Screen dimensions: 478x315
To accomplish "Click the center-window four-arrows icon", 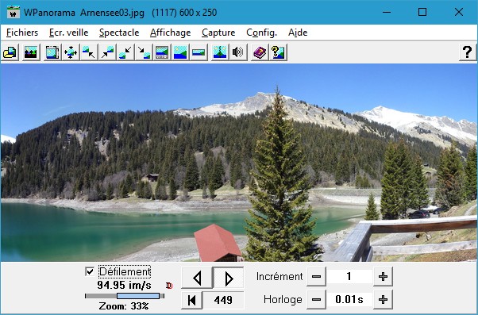I will 71,52.
